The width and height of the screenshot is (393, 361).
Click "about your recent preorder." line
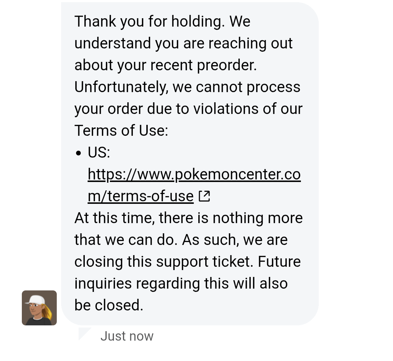(166, 66)
